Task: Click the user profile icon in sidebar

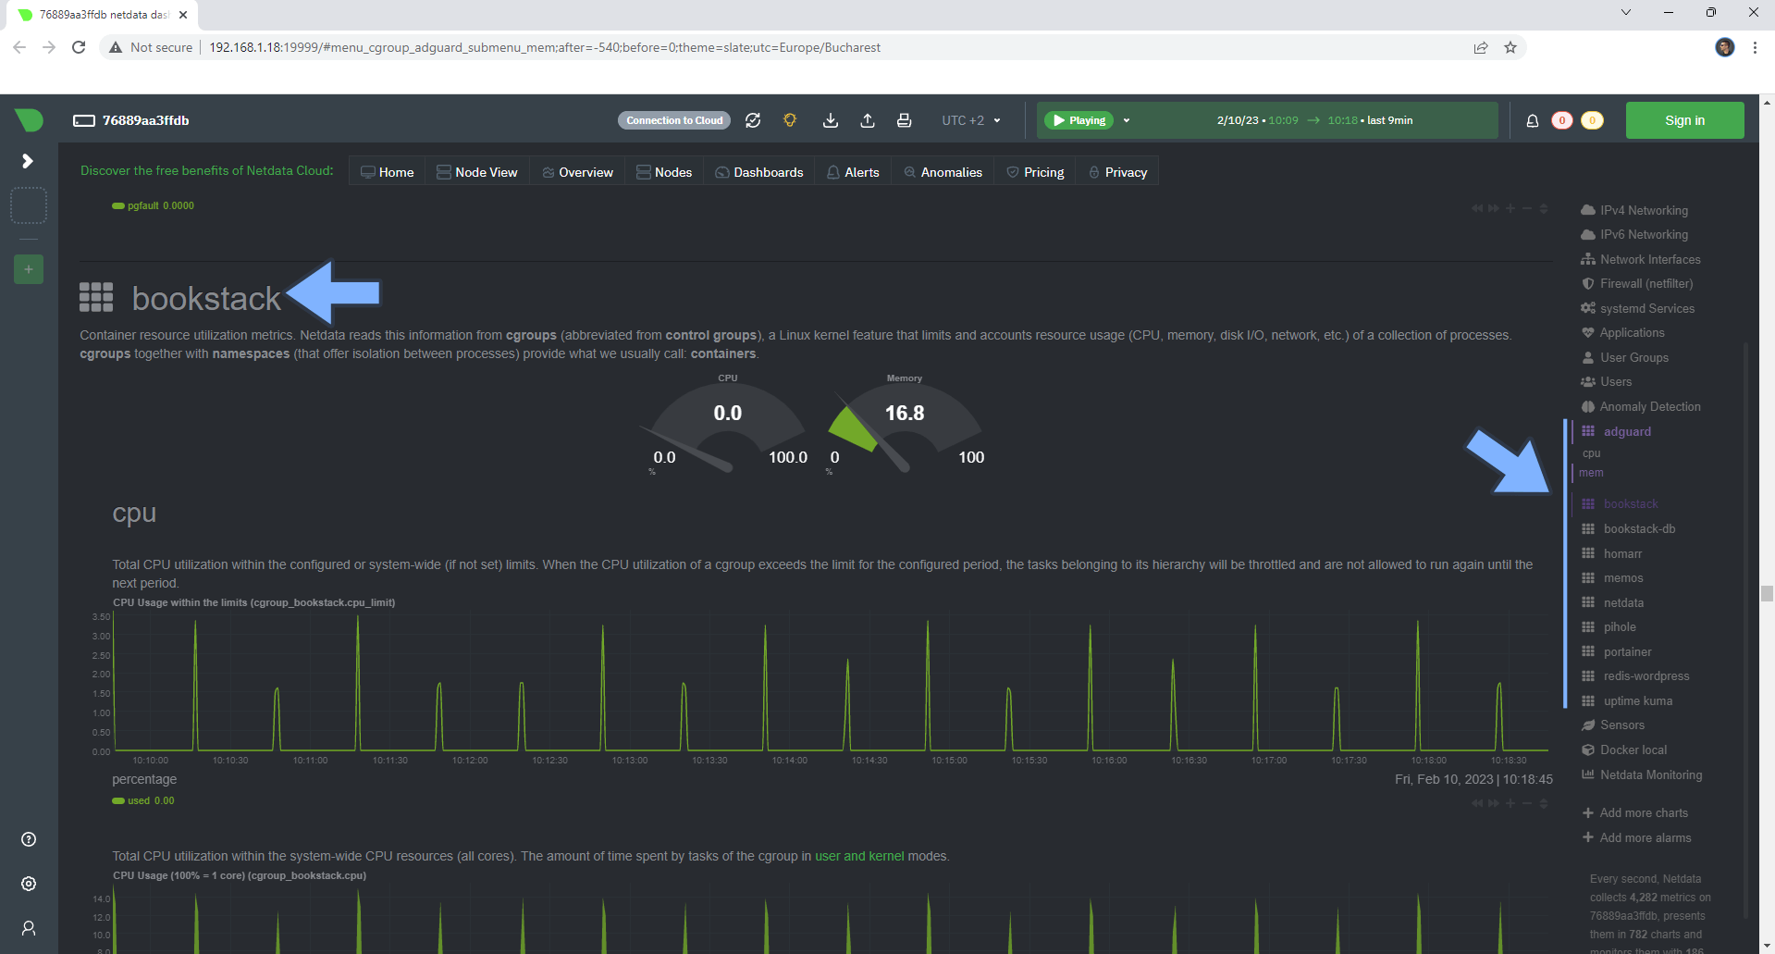Action: pos(29,928)
